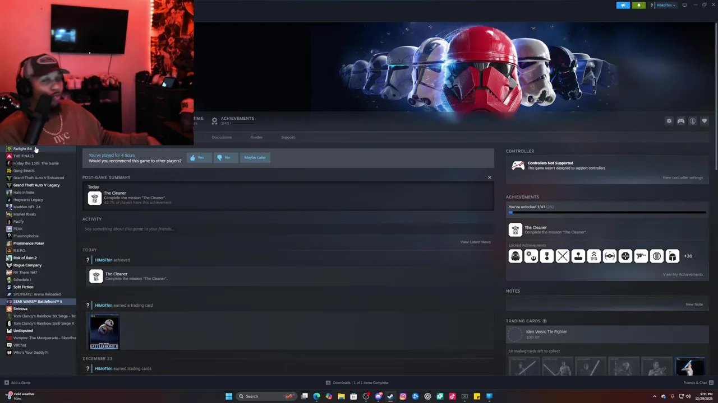The width and height of the screenshot is (718, 403).
Task: Select Farlight 84 in the library list
Action: click(x=22, y=149)
